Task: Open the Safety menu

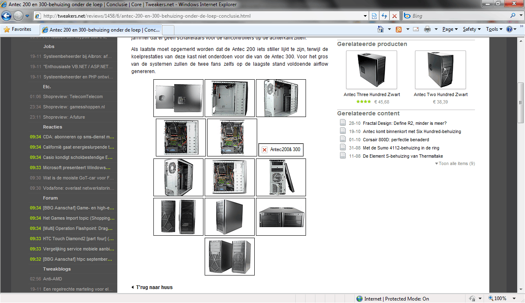Action: pos(472,29)
